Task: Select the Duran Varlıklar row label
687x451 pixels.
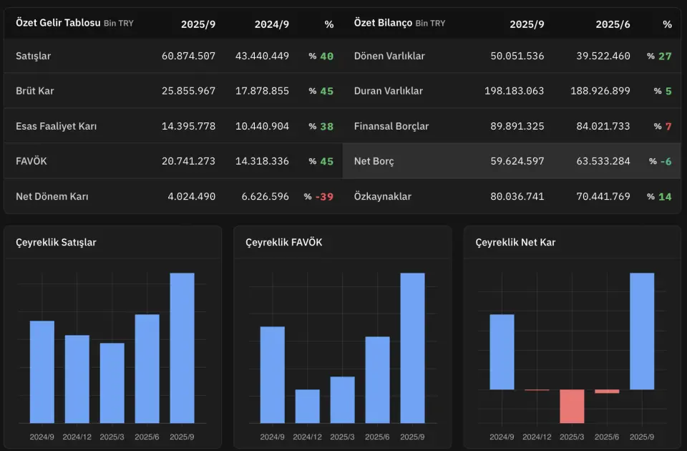Action: (x=388, y=91)
